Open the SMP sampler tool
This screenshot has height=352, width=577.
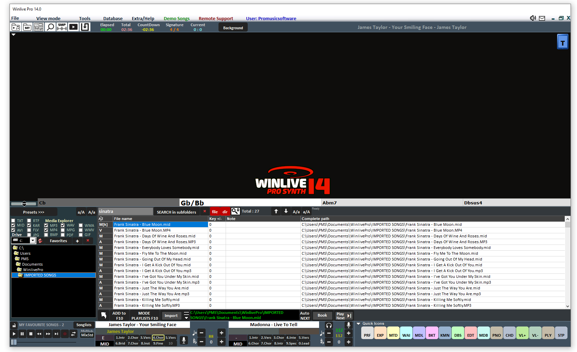[x=62, y=27]
